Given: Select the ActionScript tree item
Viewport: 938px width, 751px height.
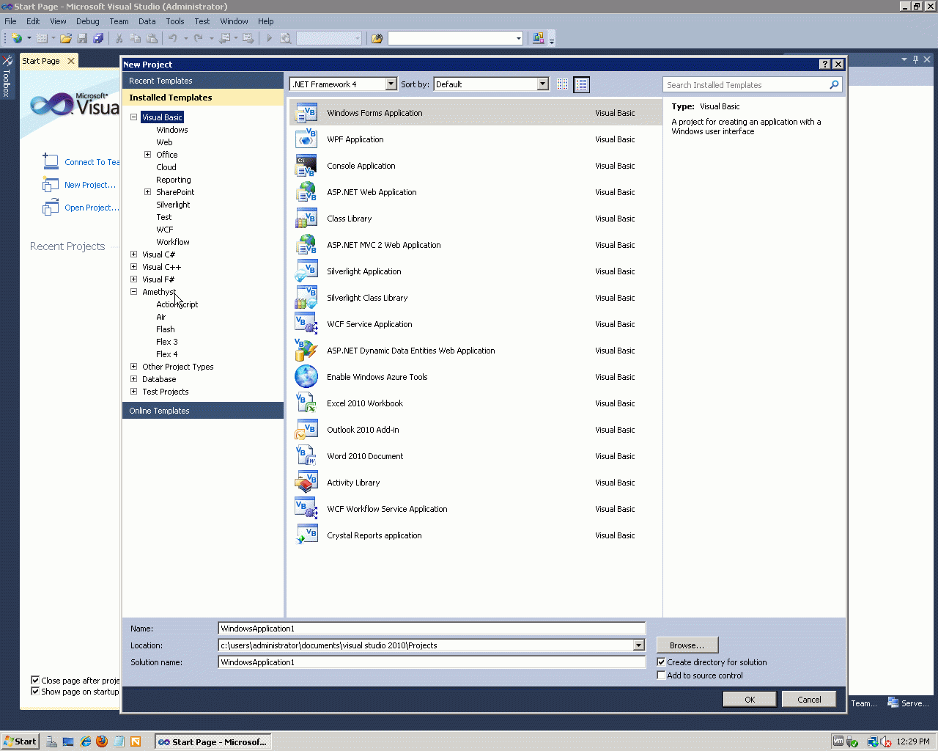Looking at the screenshot, I should (x=177, y=304).
